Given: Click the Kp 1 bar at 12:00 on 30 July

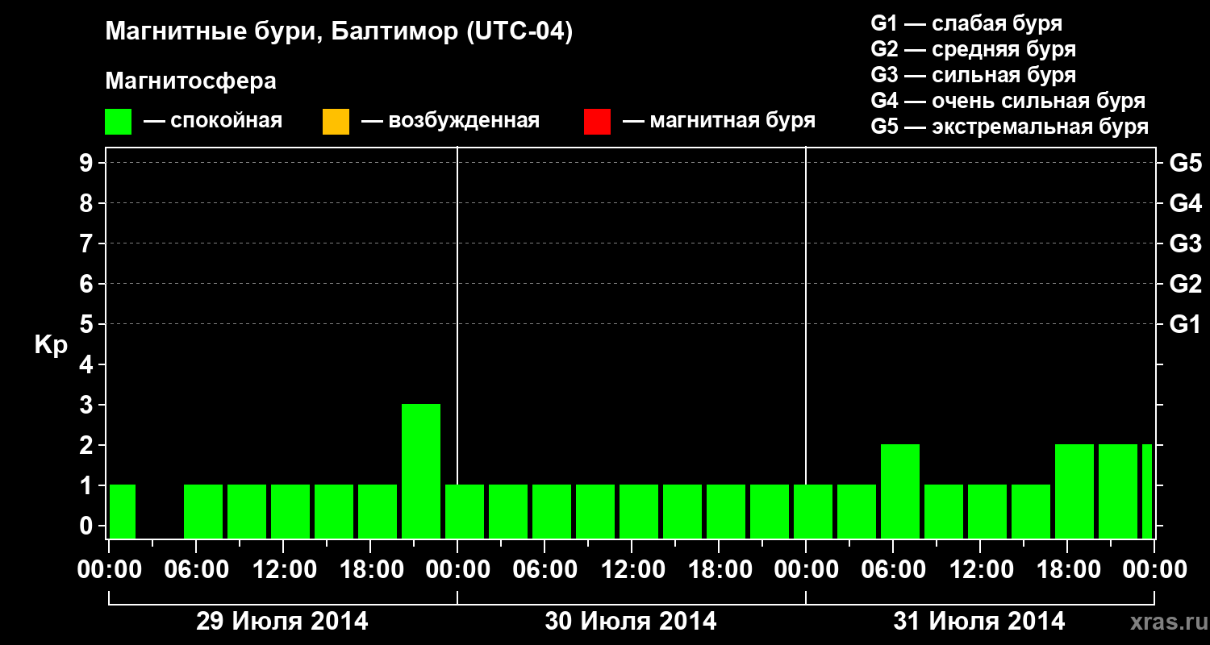Looking at the screenshot, I should pos(639,511).
